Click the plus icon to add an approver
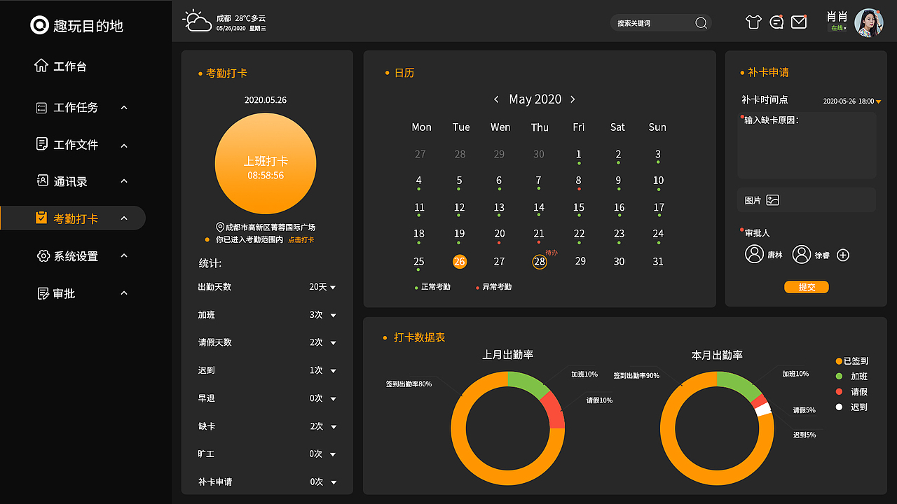The width and height of the screenshot is (897, 504). pyautogui.click(x=843, y=255)
